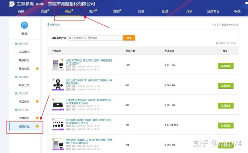Viewport: 248px width, 153px height.
Task: Open the 首页 tab
Action: 21,11
